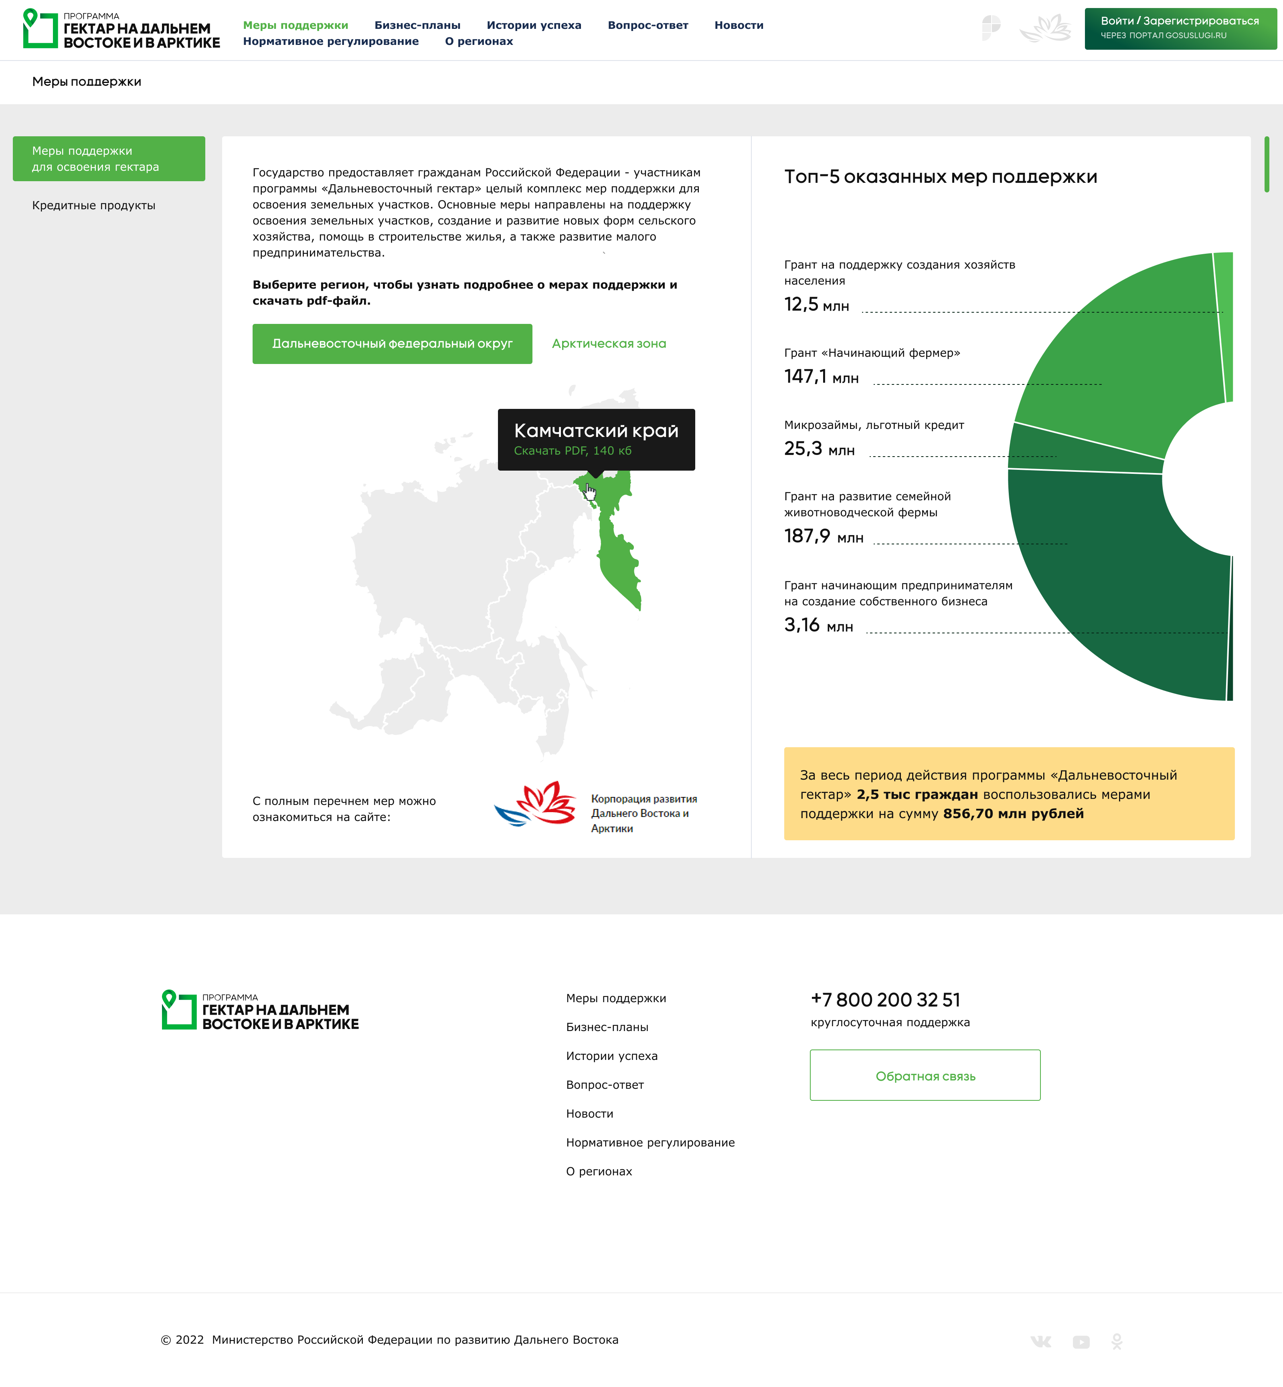Switch to Арктическая зона tab
Screen dimensions: 1283x1387
point(609,344)
